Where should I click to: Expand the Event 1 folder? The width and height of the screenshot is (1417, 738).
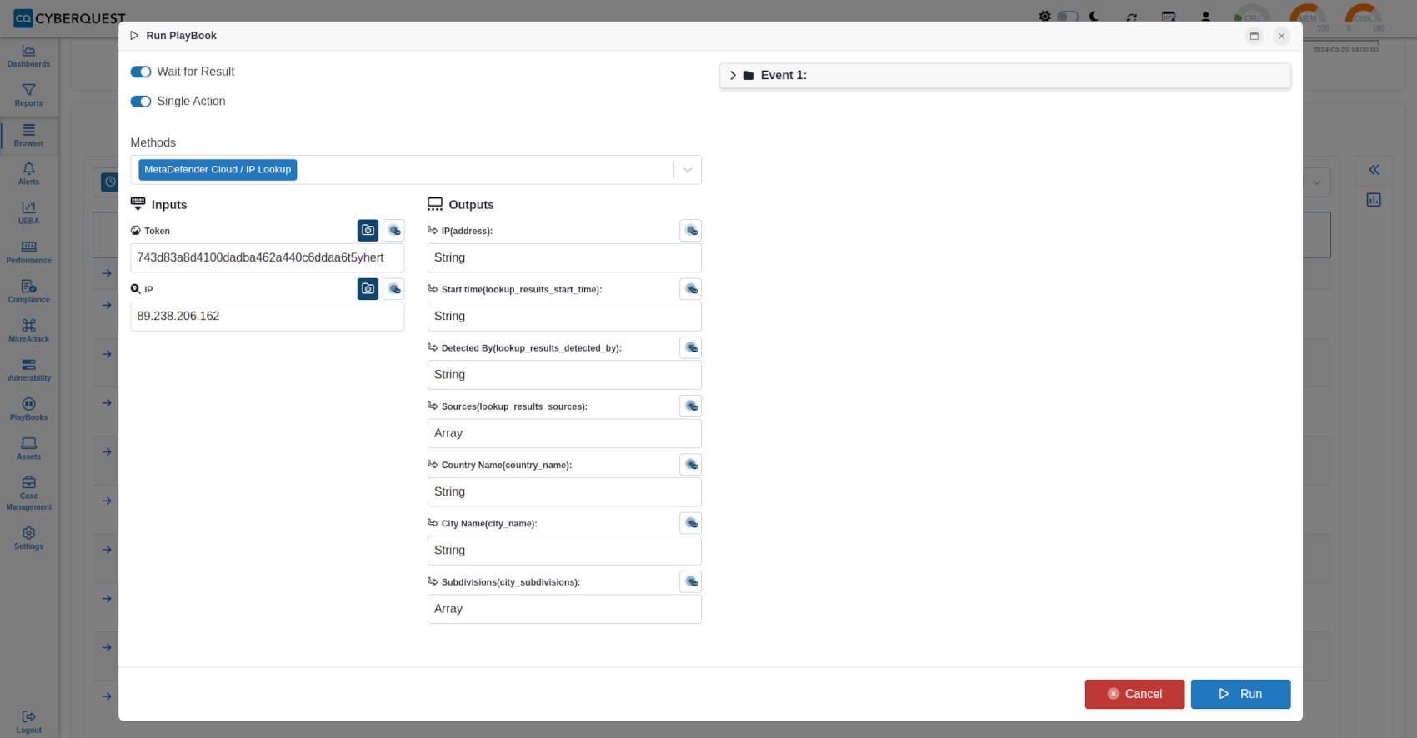(x=733, y=75)
